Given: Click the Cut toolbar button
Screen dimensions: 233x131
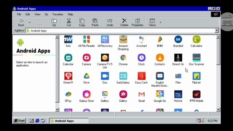Looking at the screenshot, I should [69, 23].
